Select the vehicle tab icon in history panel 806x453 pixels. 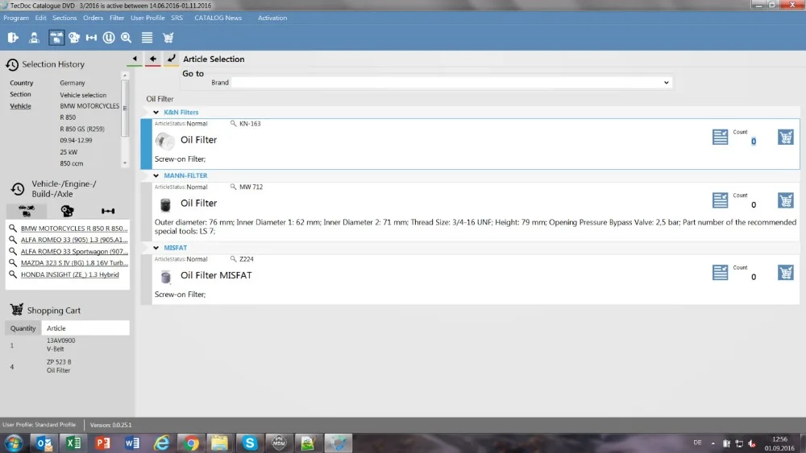(27, 211)
